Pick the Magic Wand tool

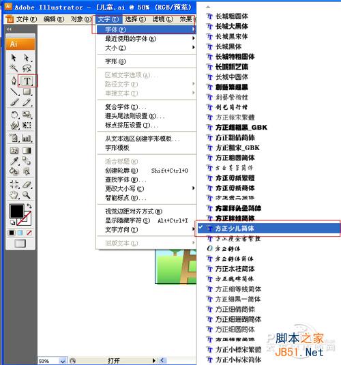(14, 68)
